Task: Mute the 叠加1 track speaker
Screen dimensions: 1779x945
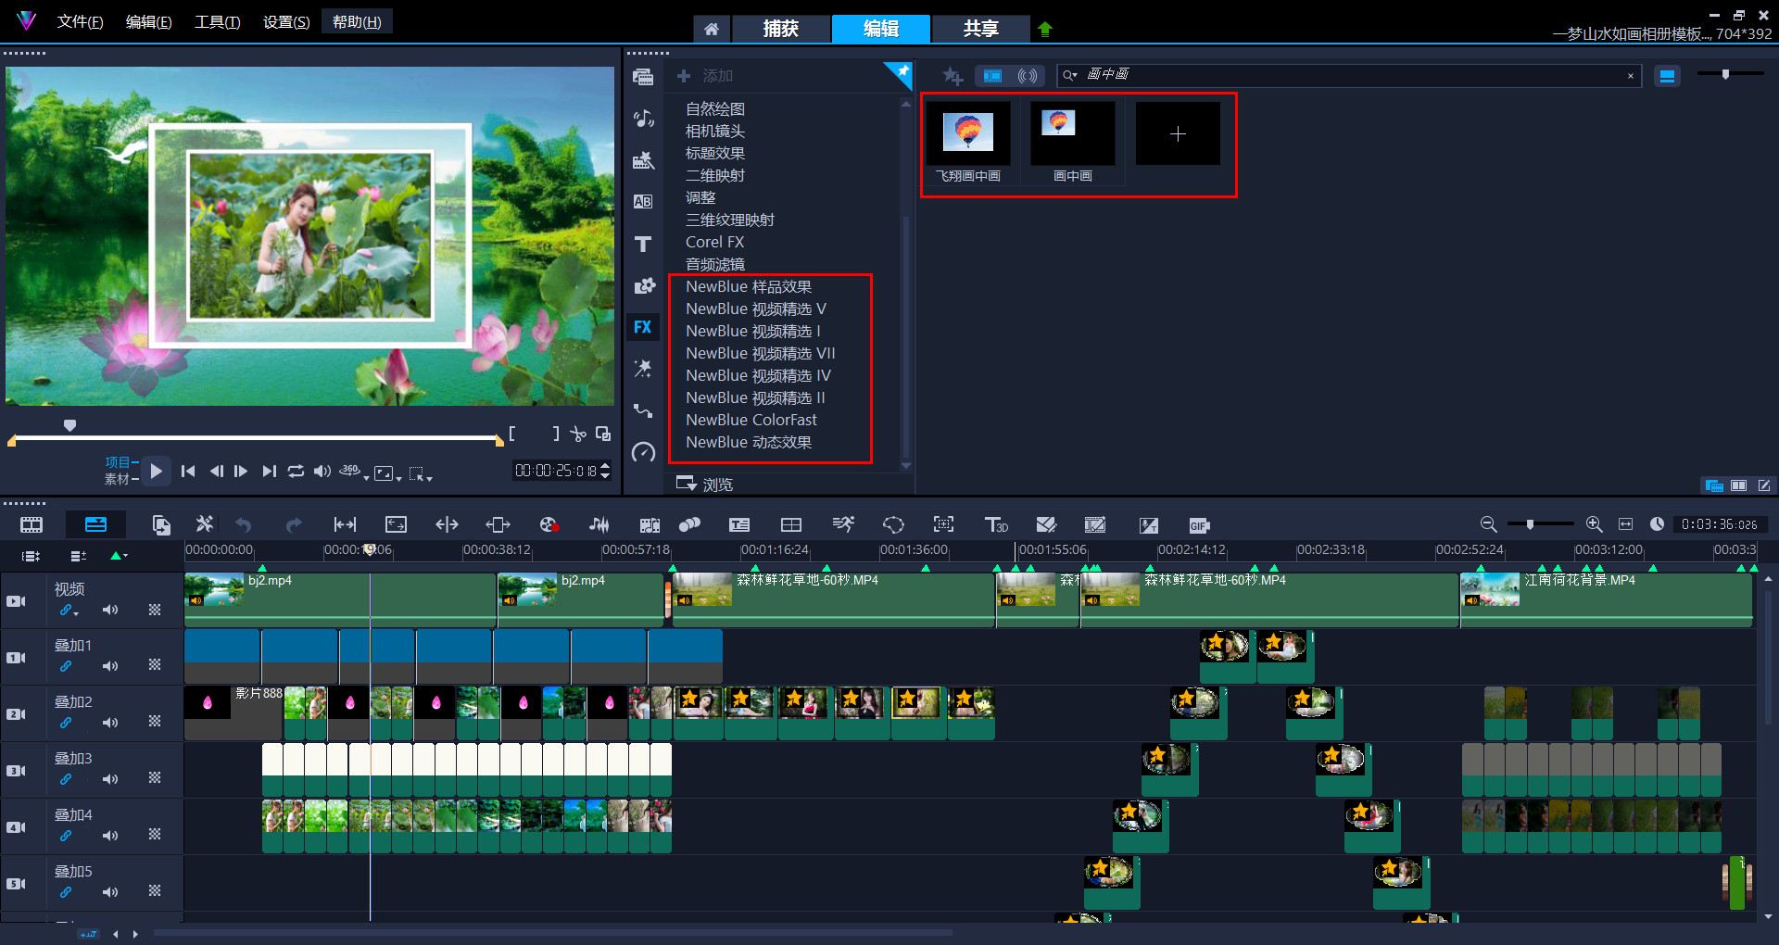Action: coord(110,666)
